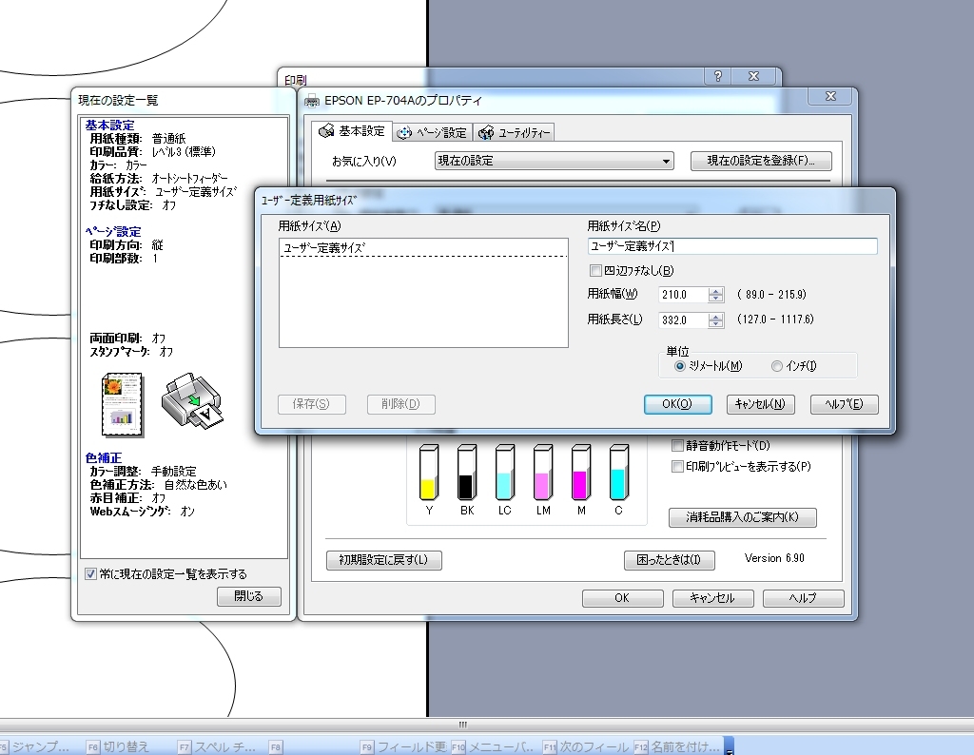
Task: Click 用紙種類: 普通紙 in settings list
Action: pos(138,139)
